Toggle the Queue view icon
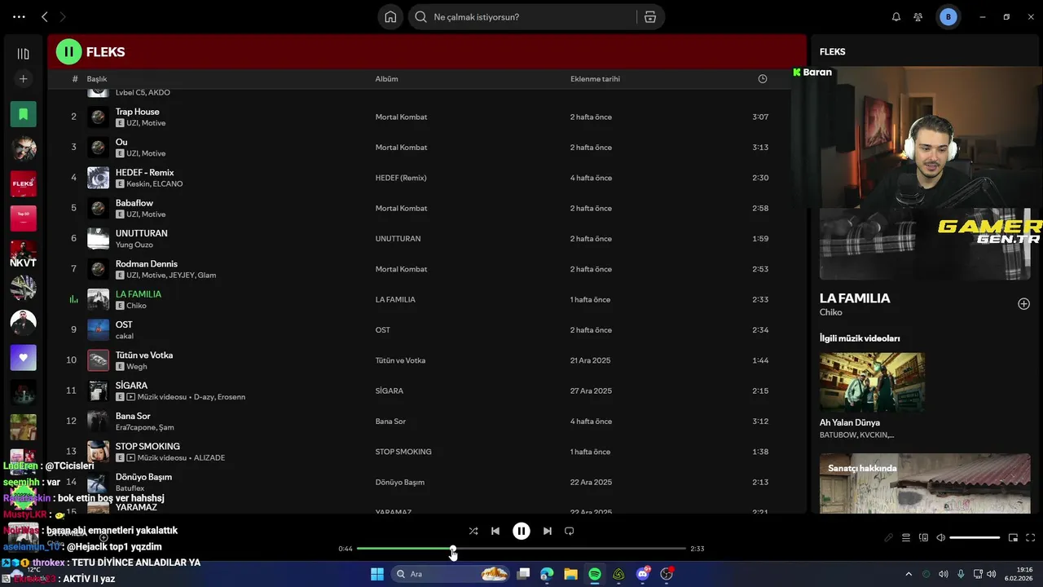This screenshot has height=587, width=1043. [x=906, y=538]
